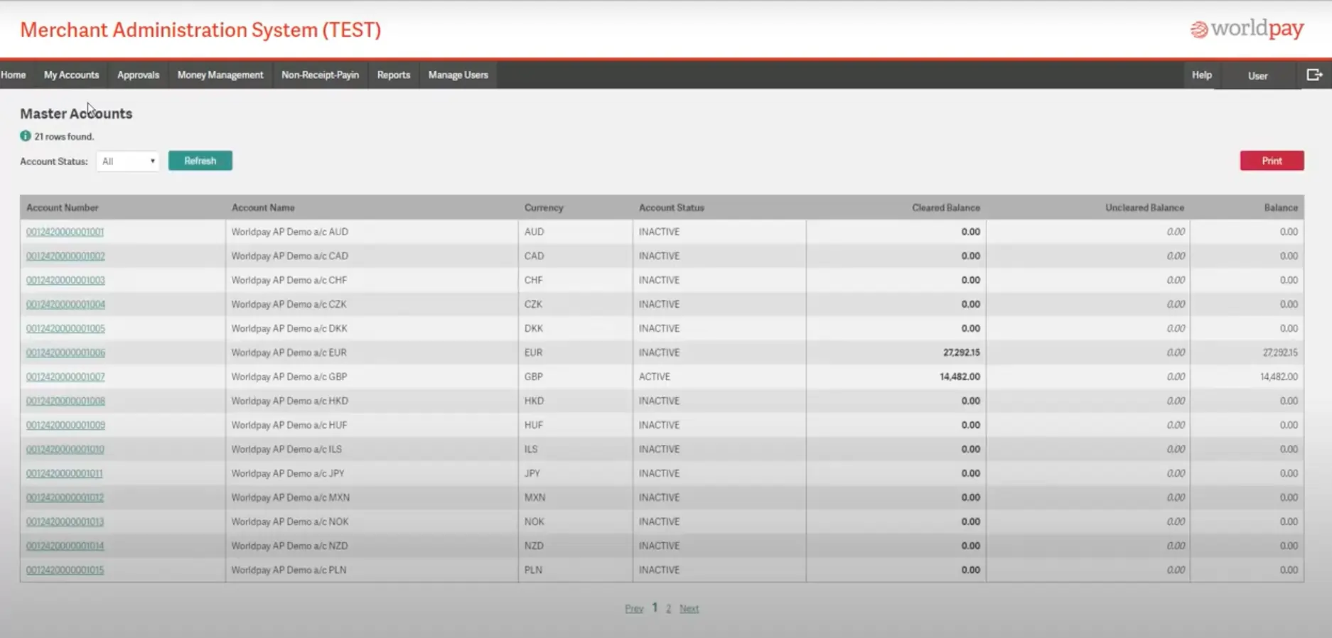Image resolution: width=1332 pixels, height=638 pixels.
Task: Click Worldpay AP Demo a/c CHF name
Action: [289, 280]
